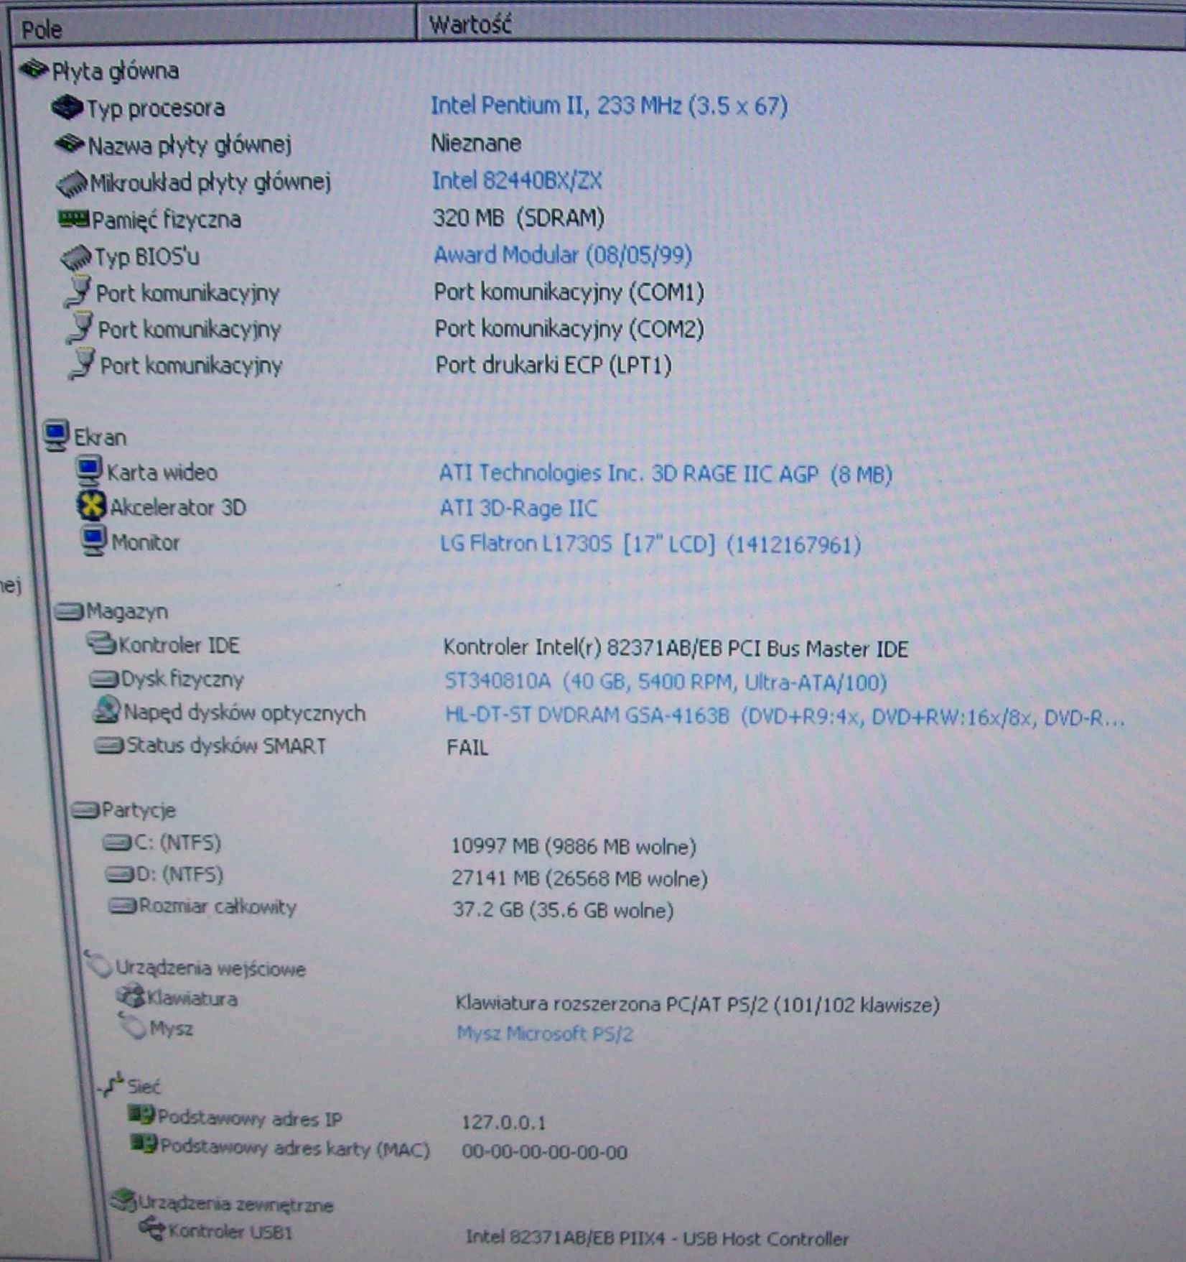1186x1262 pixels.
Task: Select '37.2 GB (35.6 GB wolne)' value
Action: [563, 911]
